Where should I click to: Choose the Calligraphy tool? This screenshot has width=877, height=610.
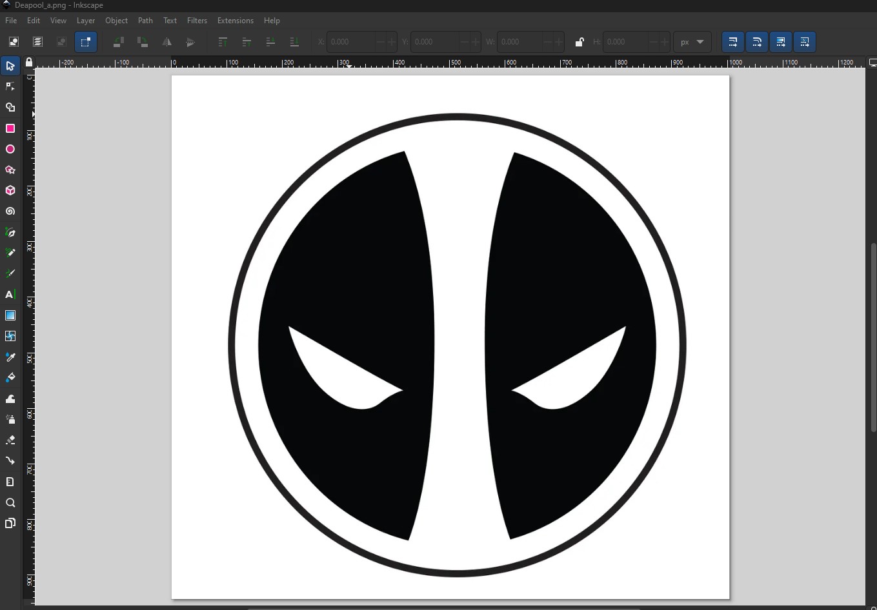pyautogui.click(x=10, y=273)
